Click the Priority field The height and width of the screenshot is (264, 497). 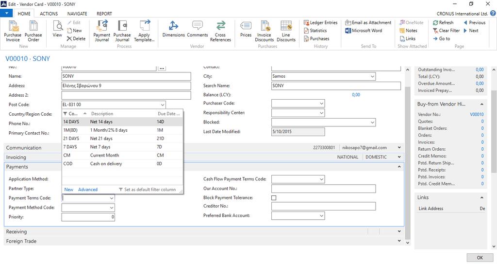click(88, 217)
